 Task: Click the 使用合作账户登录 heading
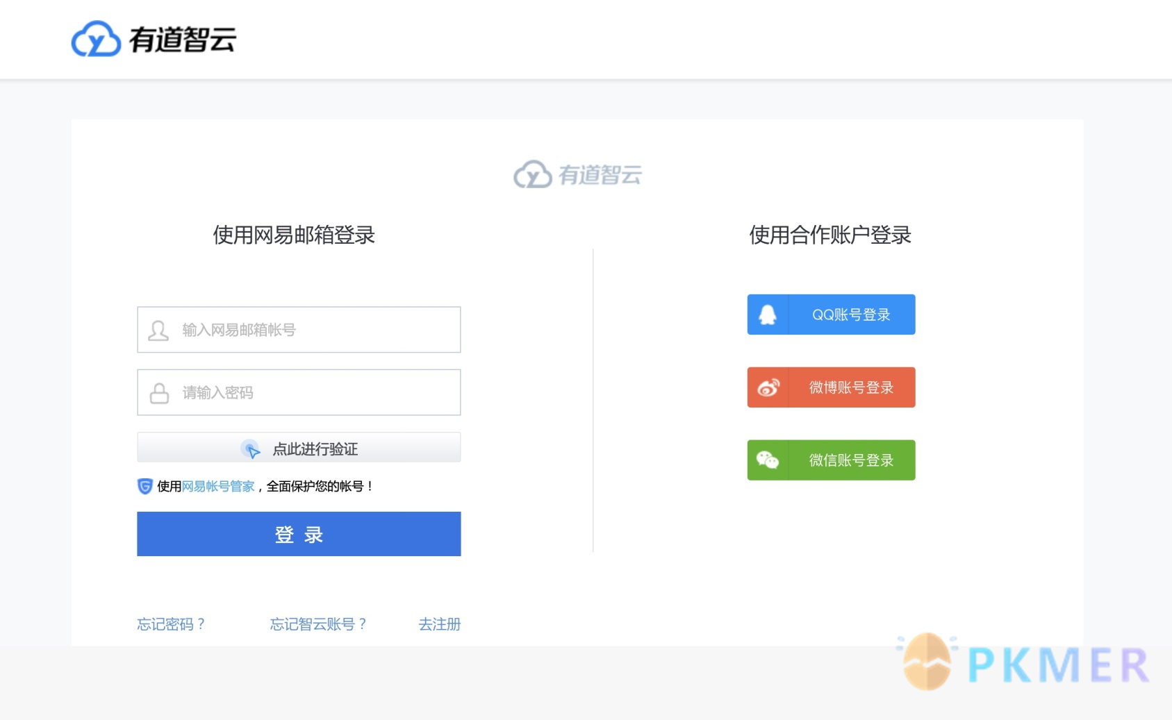click(830, 235)
